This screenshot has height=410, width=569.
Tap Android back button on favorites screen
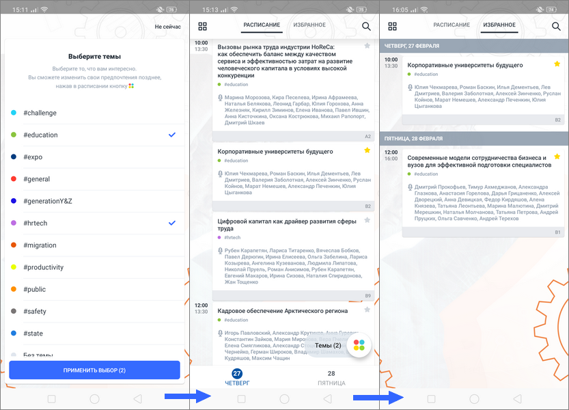click(x=517, y=399)
